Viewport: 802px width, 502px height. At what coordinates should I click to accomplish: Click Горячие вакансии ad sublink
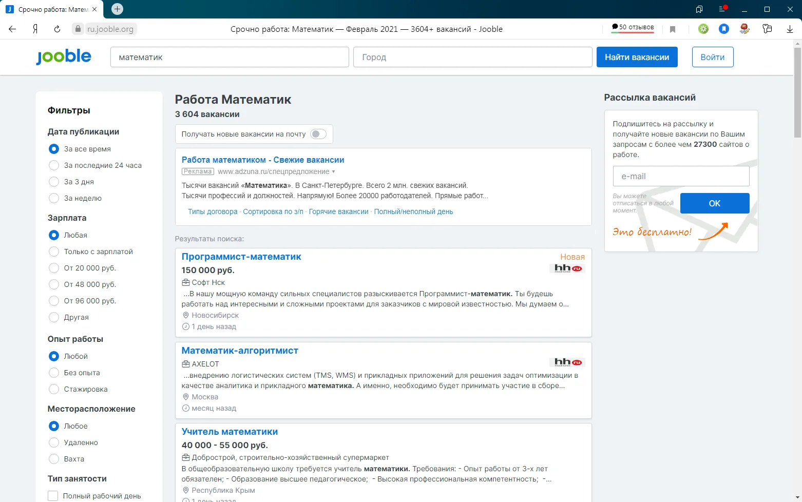[x=339, y=211]
